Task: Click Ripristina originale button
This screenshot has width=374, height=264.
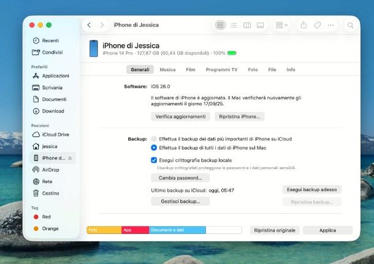Action: pos(275,230)
